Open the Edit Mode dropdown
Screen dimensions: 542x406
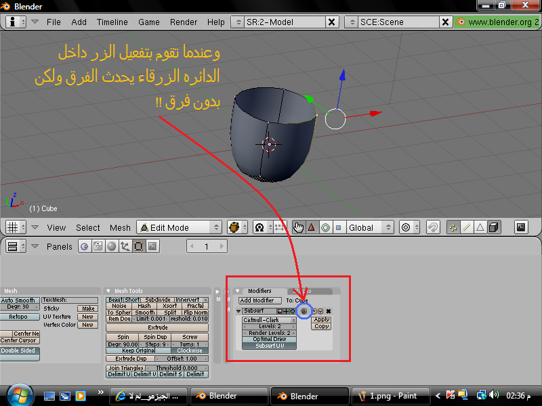[x=179, y=227]
